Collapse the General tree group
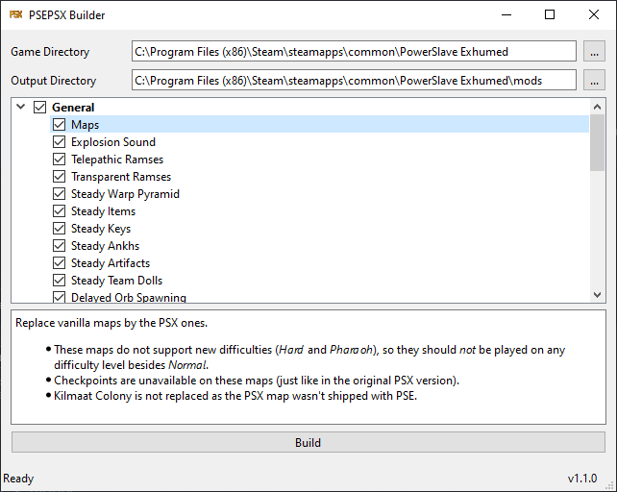 [x=21, y=108]
